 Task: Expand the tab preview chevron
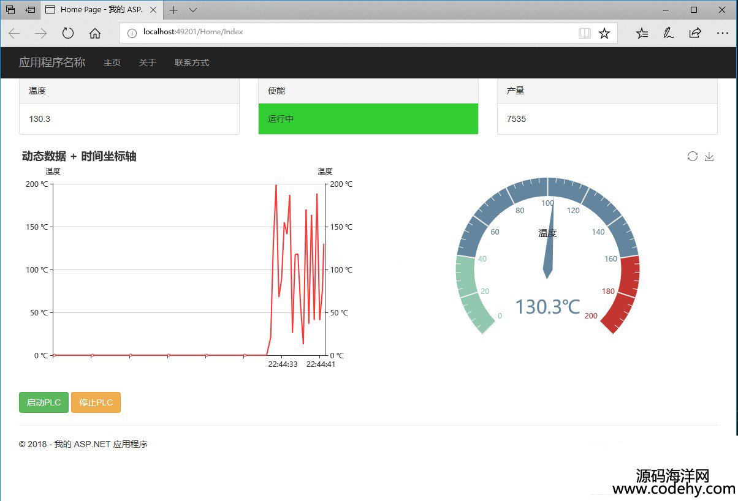coord(193,10)
